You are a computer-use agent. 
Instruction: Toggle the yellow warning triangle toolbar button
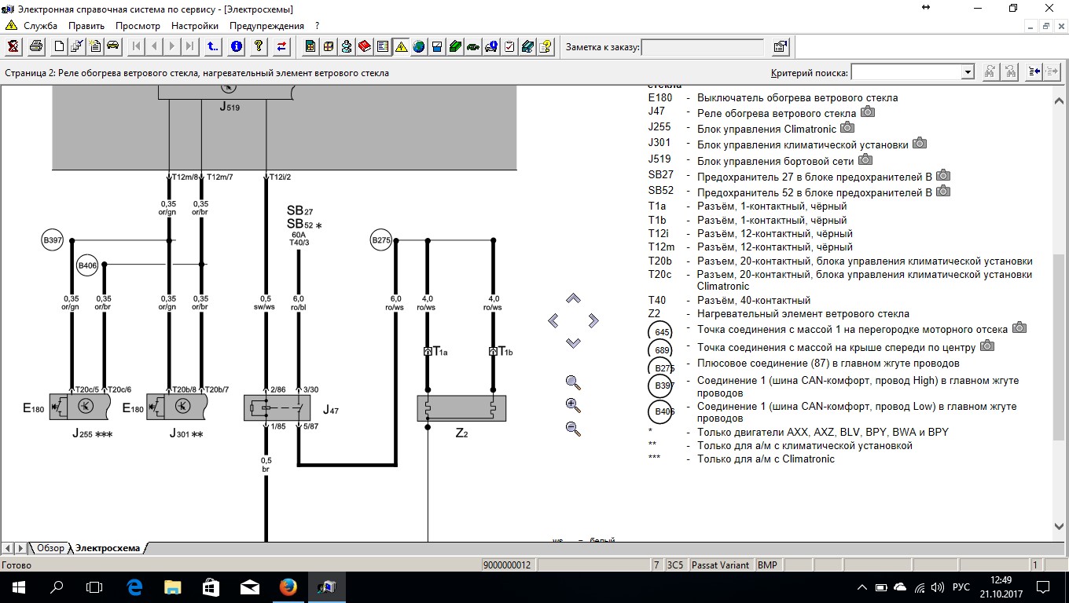pyautogui.click(x=401, y=47)
